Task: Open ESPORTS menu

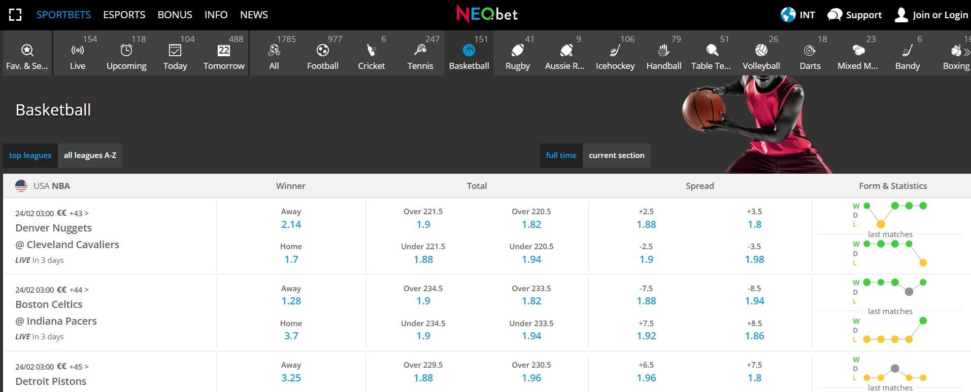Action: pos(124,15)
